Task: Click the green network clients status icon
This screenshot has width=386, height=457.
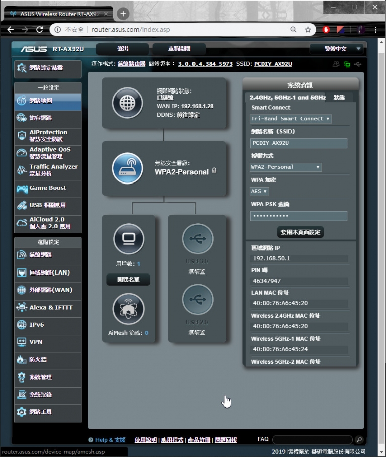Action: [347, 64]
